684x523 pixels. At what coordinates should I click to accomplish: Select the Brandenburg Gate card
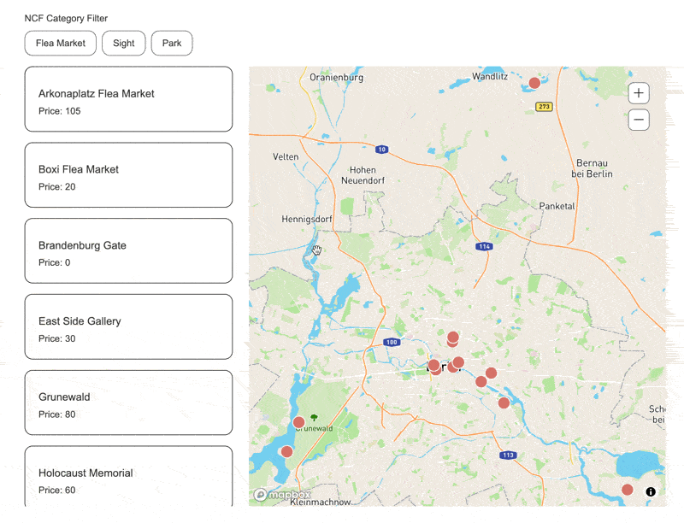tap(129, 250)
